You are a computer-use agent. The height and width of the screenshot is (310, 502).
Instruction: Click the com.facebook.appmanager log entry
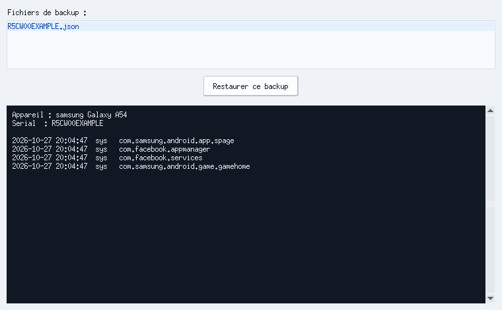tap(111, 149)
